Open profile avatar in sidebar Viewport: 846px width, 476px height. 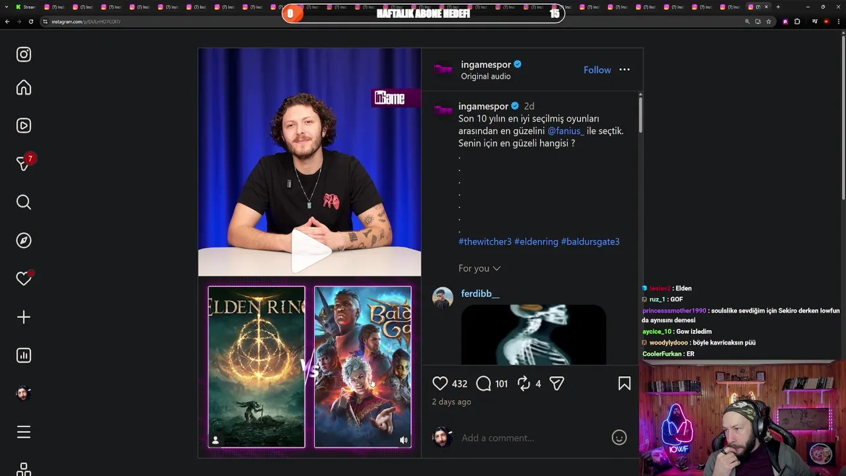coord(24,393)
